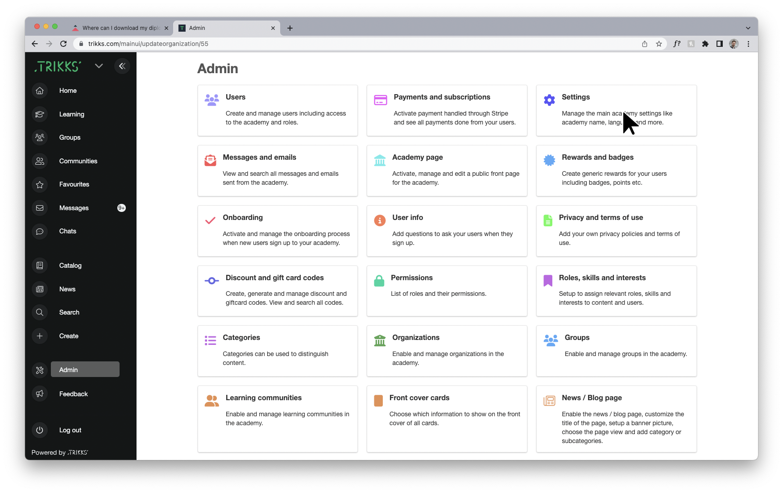Click the Groups sidebar icon
Image resolution: width=783 pixels, height=493 pixels.
(x=40, y=137)
